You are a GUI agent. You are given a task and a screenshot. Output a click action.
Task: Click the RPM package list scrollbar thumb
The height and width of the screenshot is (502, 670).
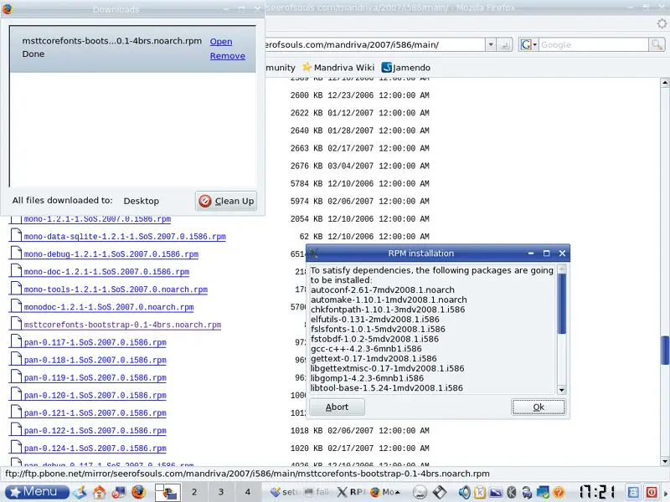coord(562,304)
